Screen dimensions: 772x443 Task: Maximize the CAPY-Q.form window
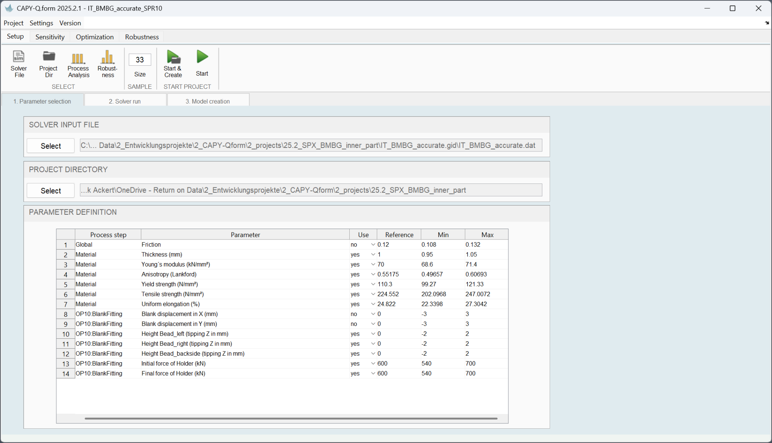tap(733, 8)
